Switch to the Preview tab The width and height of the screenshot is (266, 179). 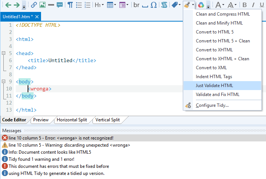pyautogui.click(x=41, y=120)
